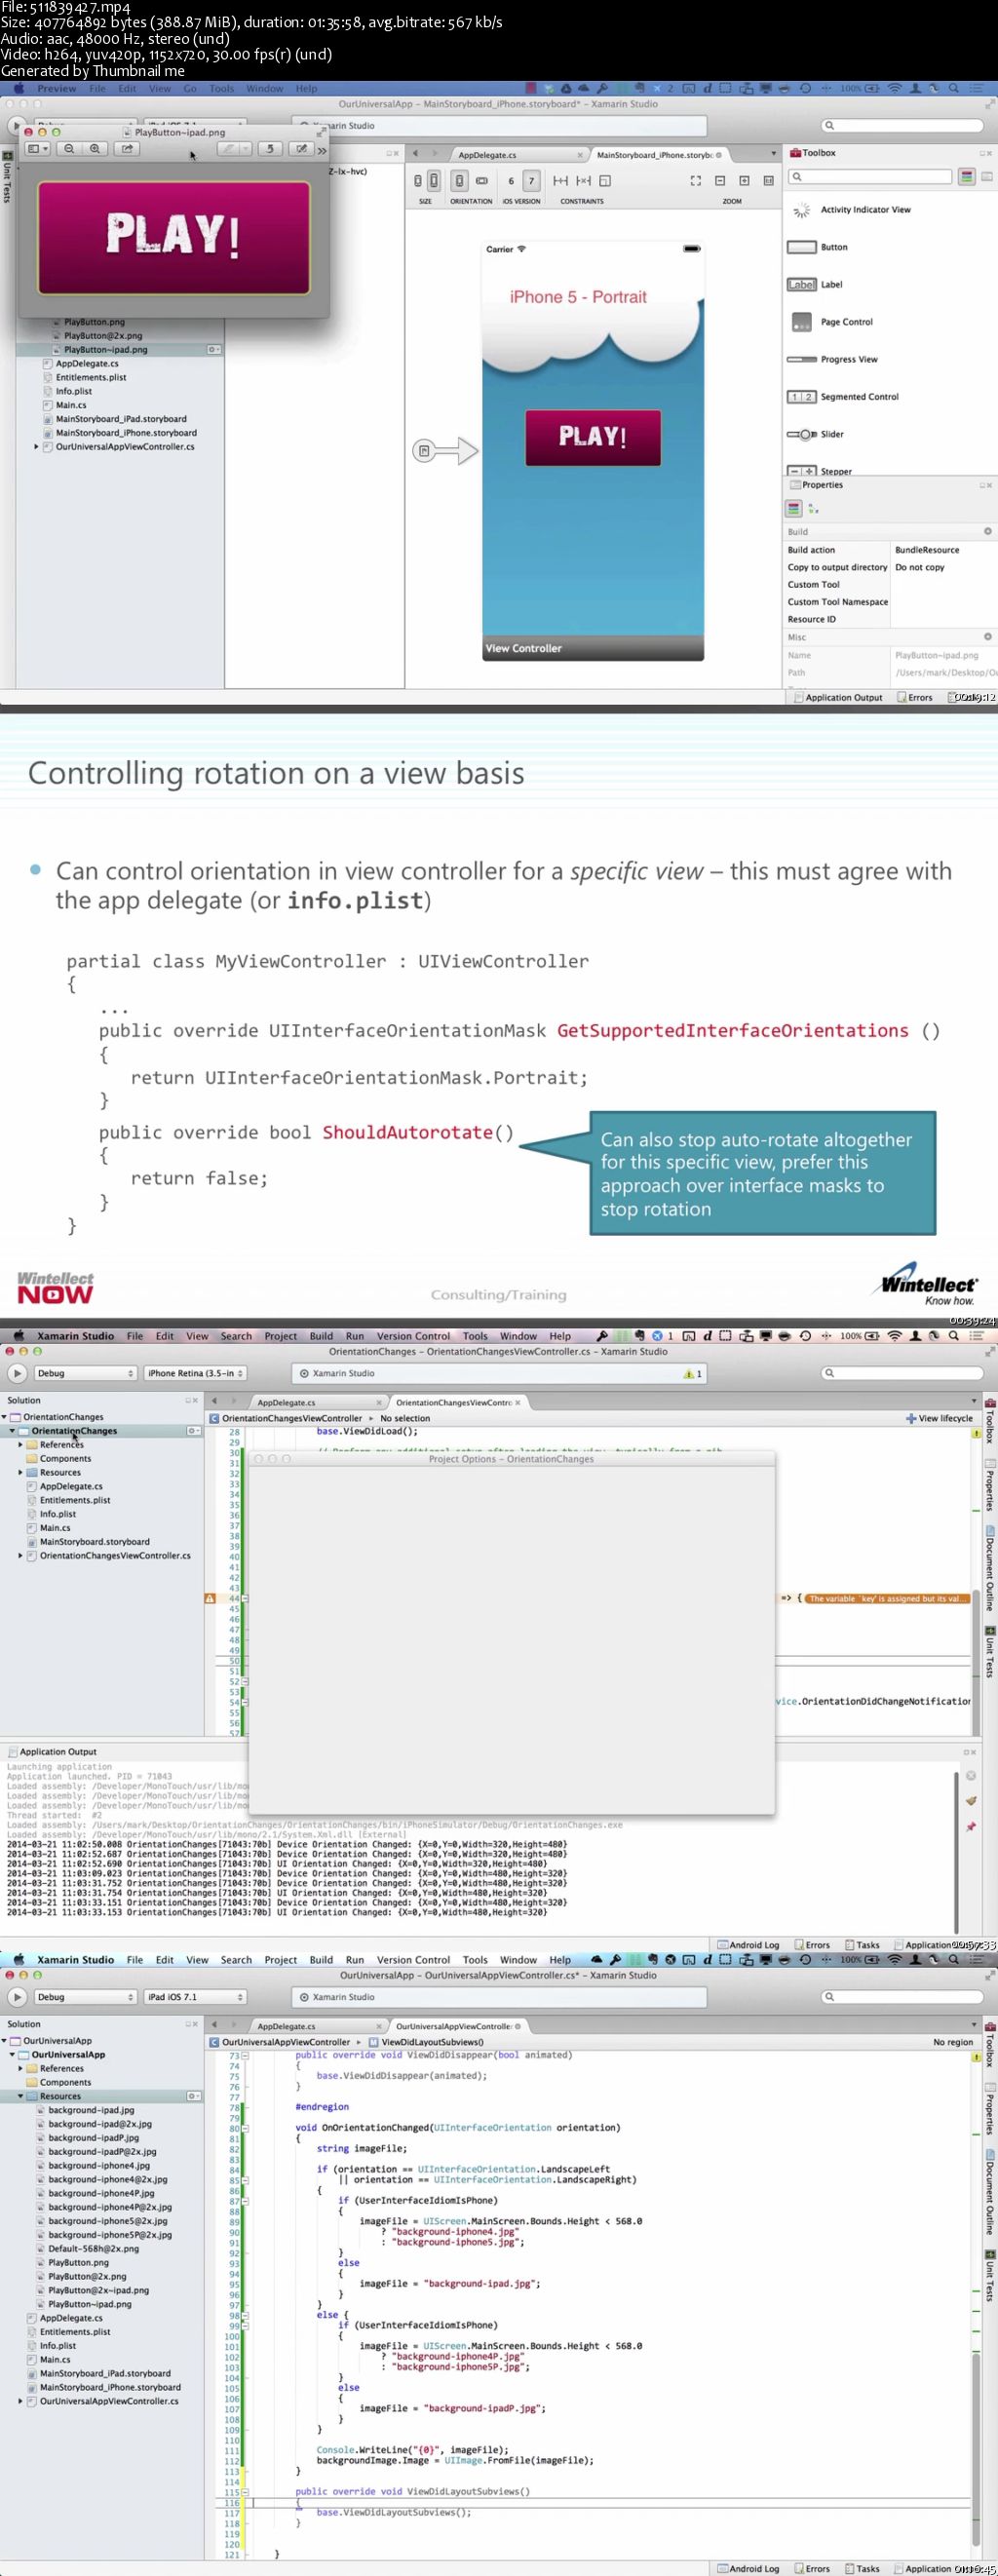Expand References folder under OrientationChanges project
This screenshot has width=998, height=2576.
coord(20,1445)
